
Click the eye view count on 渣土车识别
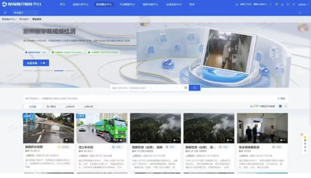coord(122,140)
